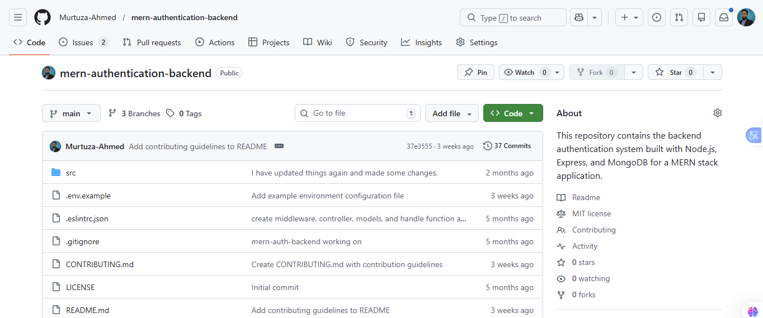Star the repository
Screen dimensions: 763x318
click(675, 72)
